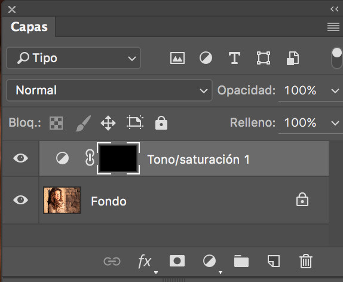343x282 pixels.
Task: Lock image pixels brush icon
Action: [83, 124]
